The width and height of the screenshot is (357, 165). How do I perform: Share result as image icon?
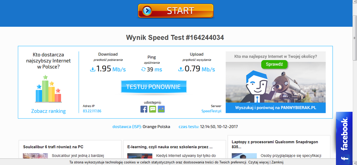pyautogui.click(x=161, y=109)
